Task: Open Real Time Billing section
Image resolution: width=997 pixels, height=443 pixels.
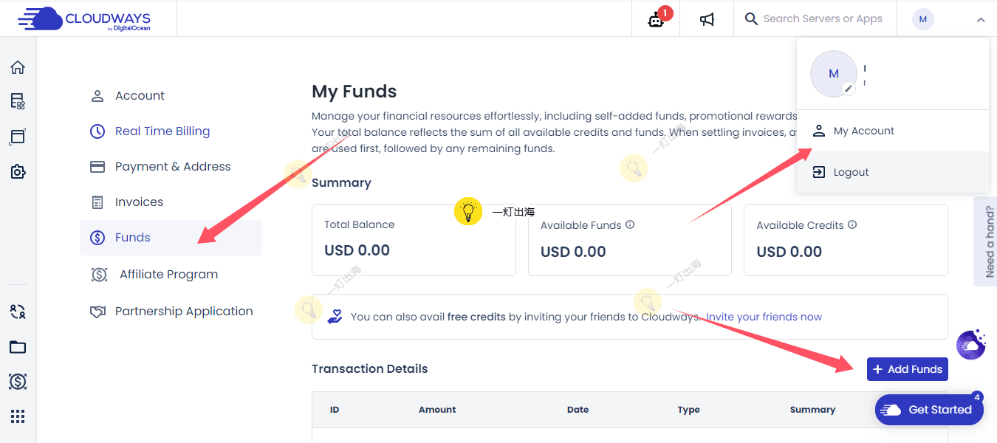Action: [x=162, y=131]
